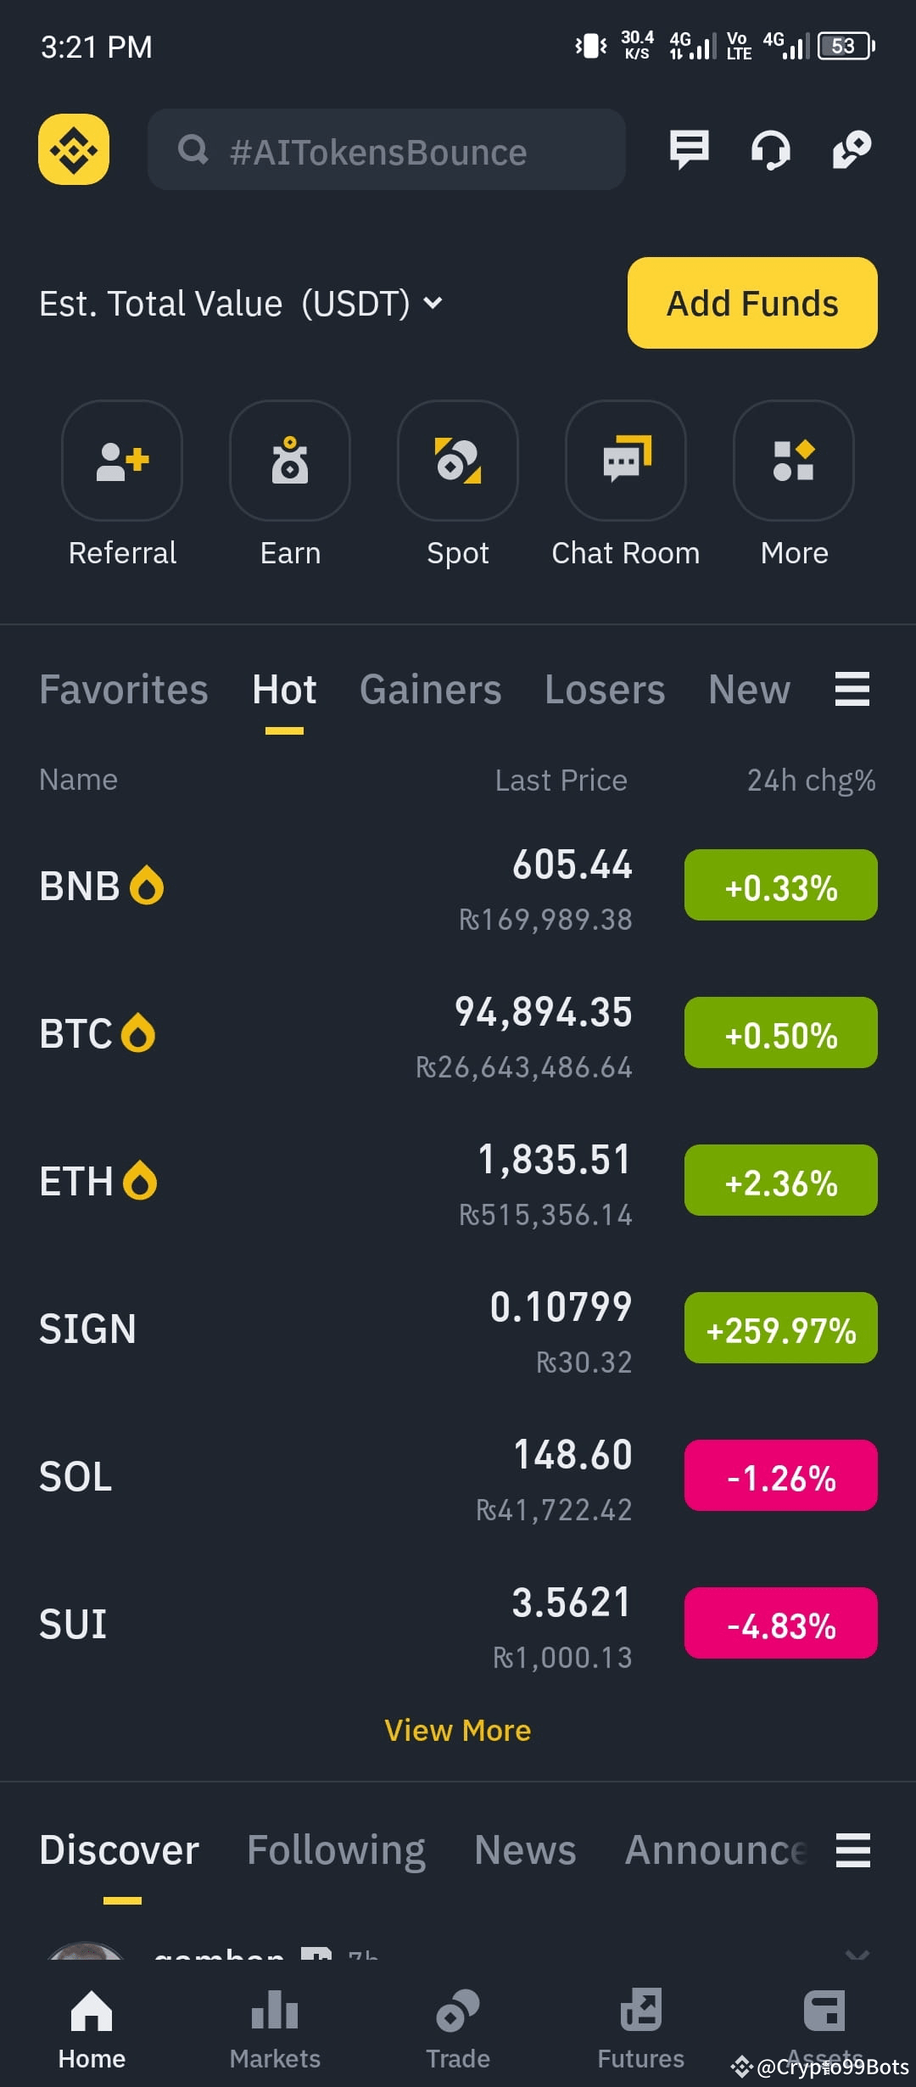Tap the #AITokensBounce search field

(387, 149)
